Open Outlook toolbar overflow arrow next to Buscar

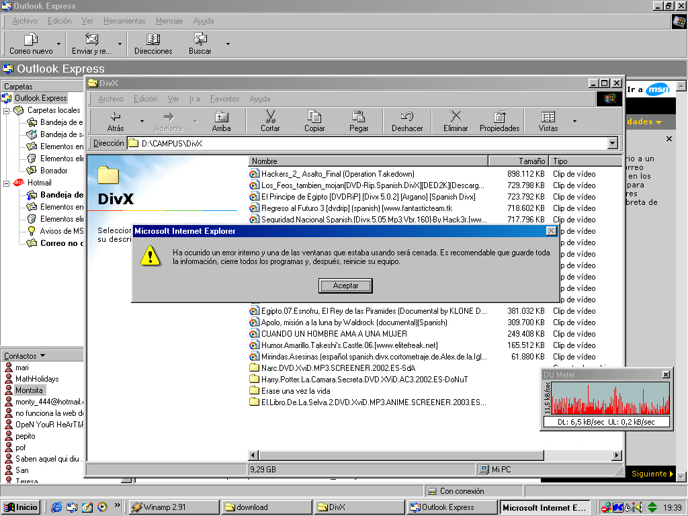pos(228,44)
